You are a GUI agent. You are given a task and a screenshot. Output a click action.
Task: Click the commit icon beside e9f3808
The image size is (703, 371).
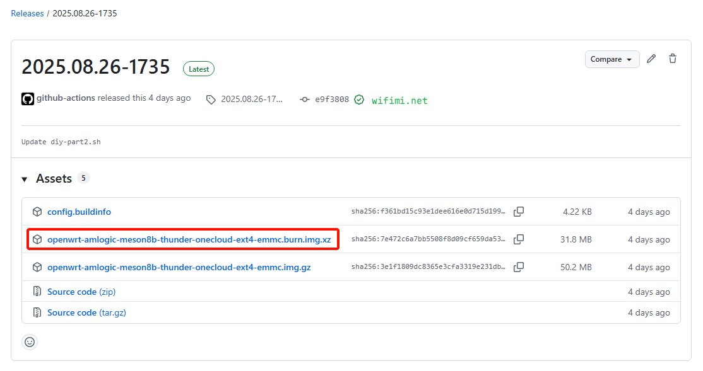click(305, 100)
